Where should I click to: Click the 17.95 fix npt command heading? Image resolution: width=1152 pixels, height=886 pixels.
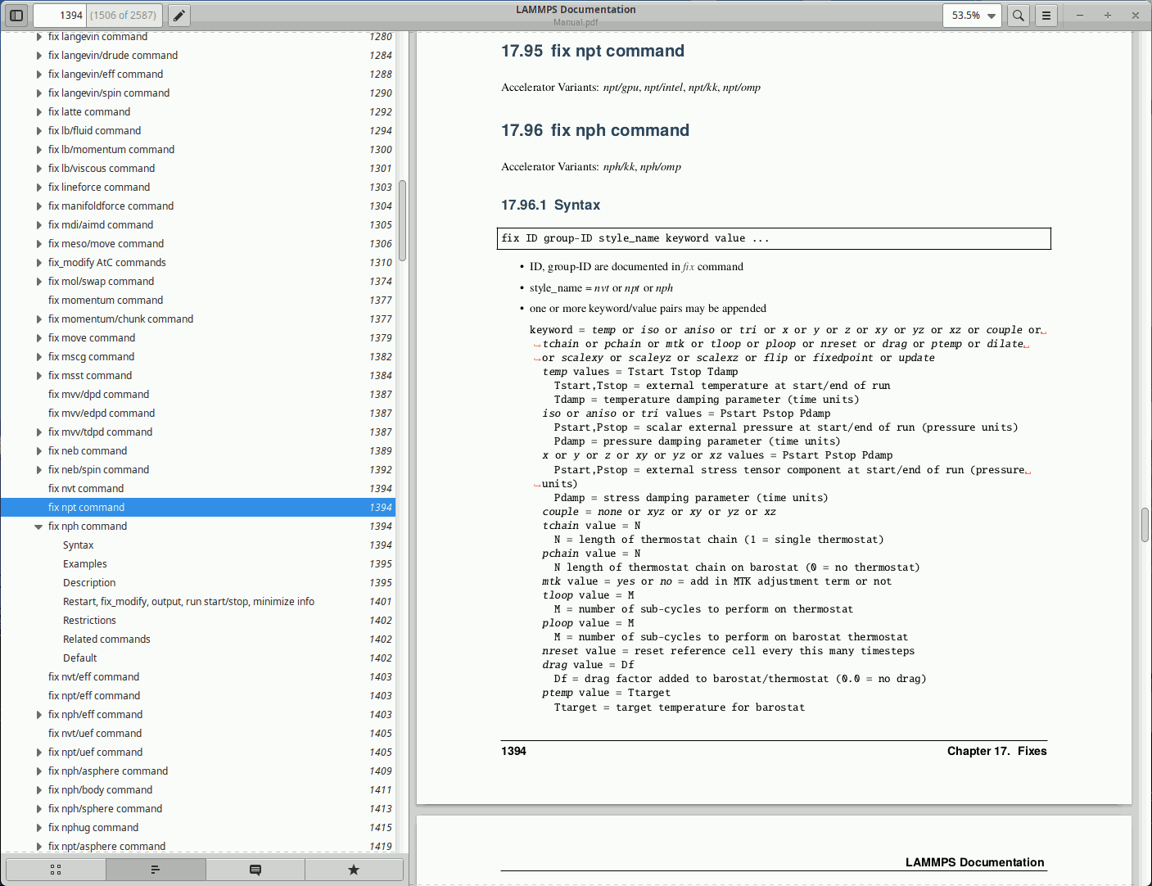[593, 51]
